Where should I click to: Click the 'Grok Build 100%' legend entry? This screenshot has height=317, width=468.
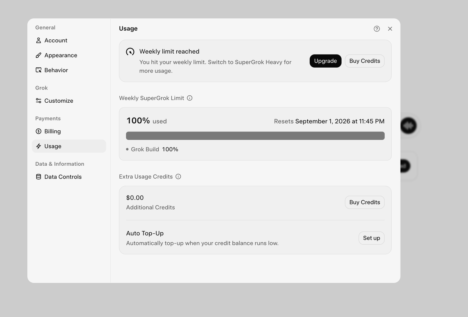[152, 149]
